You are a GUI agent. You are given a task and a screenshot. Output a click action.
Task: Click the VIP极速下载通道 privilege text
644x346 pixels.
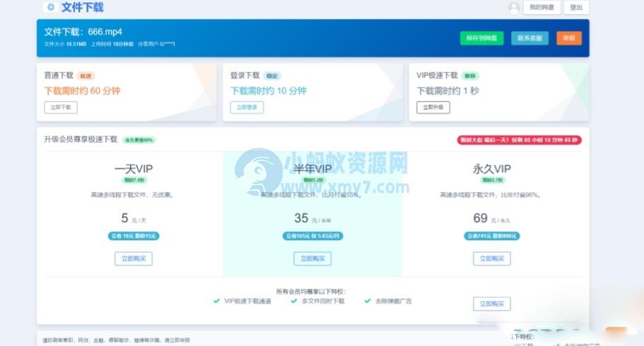(x=247, y=302)
